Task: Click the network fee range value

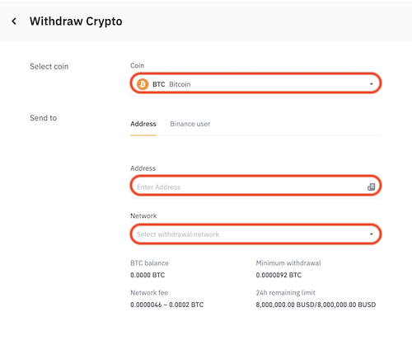Action: click(x=166, y=305)
